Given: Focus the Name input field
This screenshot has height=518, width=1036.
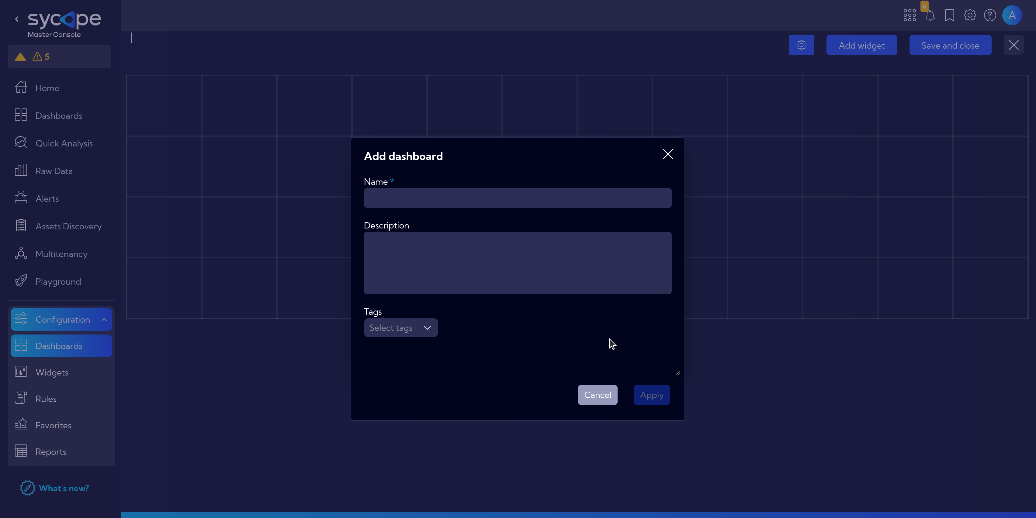Looking at the screenshot, I should 518,198.
